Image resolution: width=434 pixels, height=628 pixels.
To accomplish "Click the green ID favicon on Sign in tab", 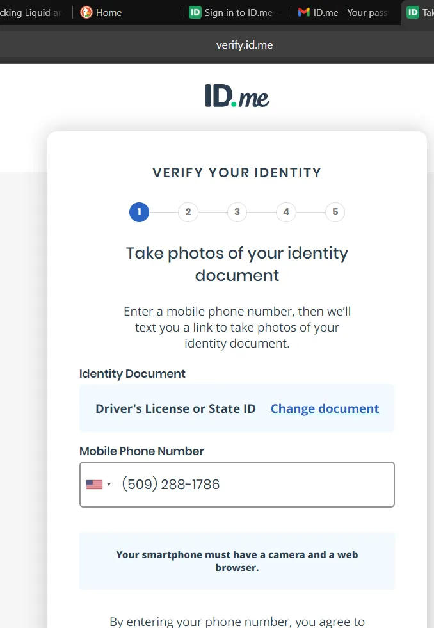I will [x=195, y=12].
